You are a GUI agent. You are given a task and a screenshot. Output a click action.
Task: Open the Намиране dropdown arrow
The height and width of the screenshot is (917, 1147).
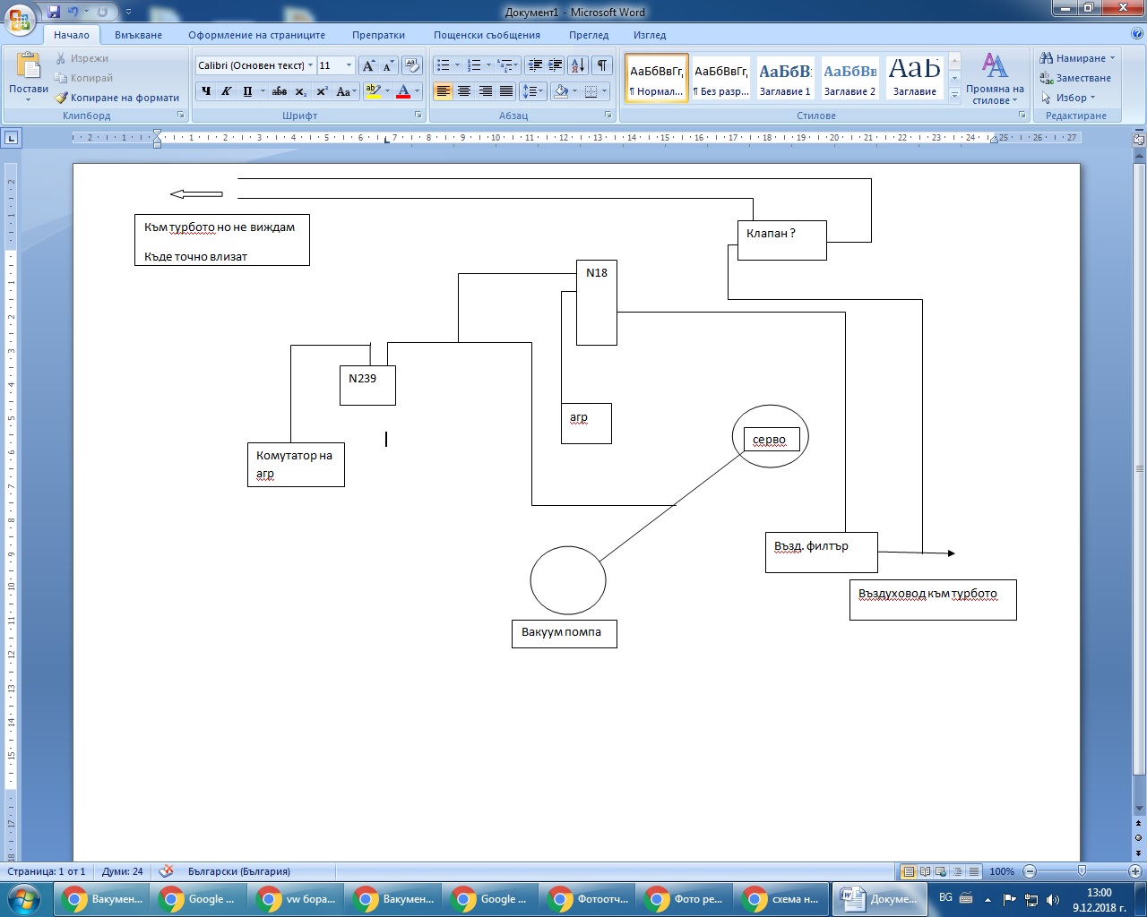click(x=1113, y=58)
